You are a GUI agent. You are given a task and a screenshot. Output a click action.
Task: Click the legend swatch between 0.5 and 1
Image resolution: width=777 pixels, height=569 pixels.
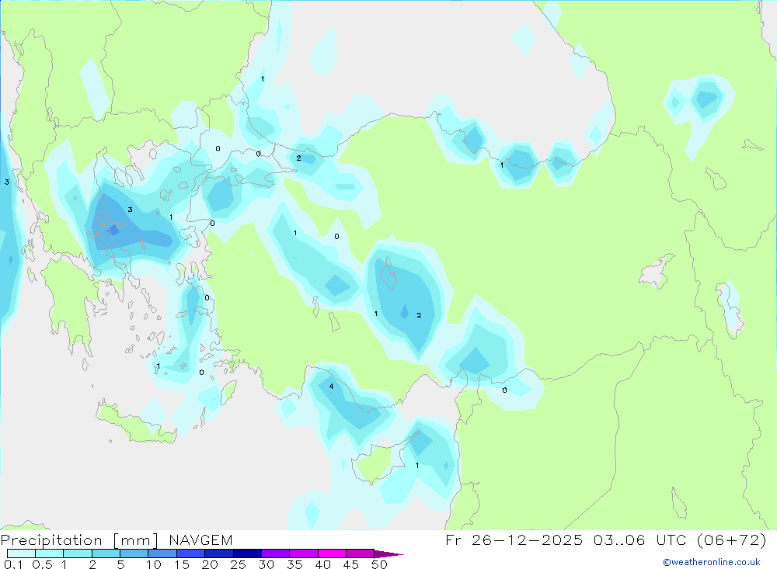point(50,553)
